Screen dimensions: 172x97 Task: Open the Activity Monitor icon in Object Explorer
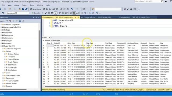pos(23,21)
